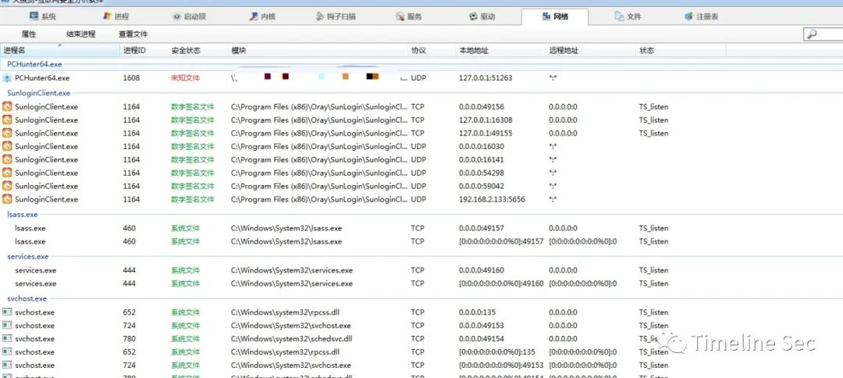Click the gear icon on the 驱动 tab
Viewport: 843px width, 378px height.
point(473,16)
